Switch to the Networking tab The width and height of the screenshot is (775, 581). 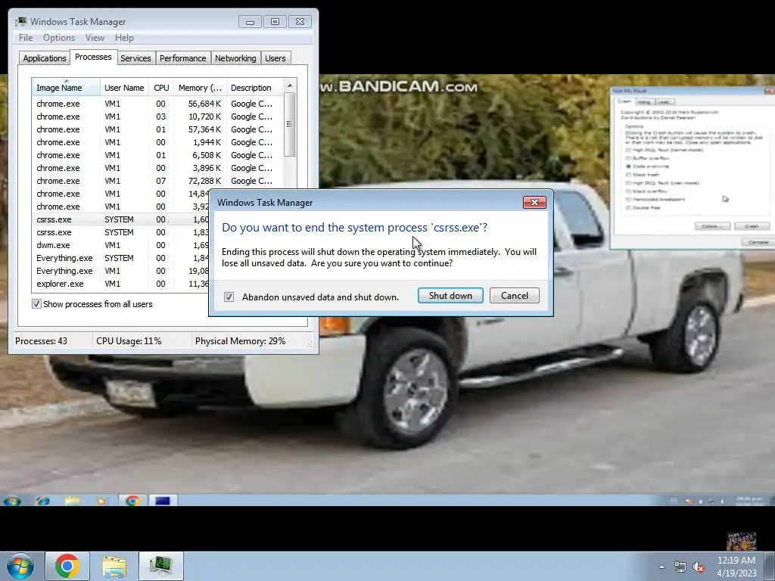(x=235, y=58)
